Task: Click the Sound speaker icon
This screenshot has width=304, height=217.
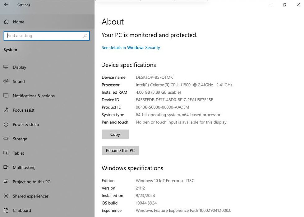Action: click(x=6, y=81)
